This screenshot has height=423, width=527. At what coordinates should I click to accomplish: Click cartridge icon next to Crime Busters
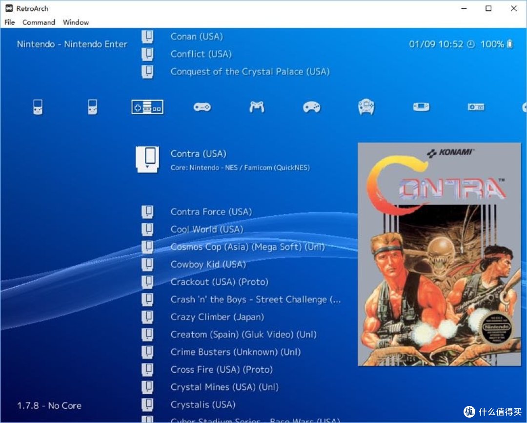(147, 352)
